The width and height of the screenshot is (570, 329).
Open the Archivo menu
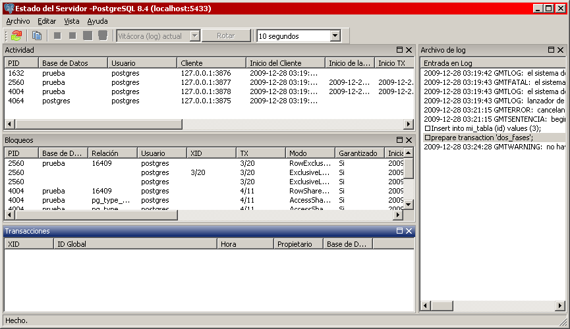pos(18,21)
